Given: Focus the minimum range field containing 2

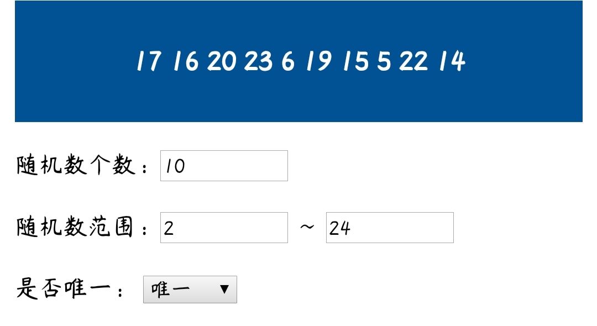Looking at the screenshot, I should point(224,228).
